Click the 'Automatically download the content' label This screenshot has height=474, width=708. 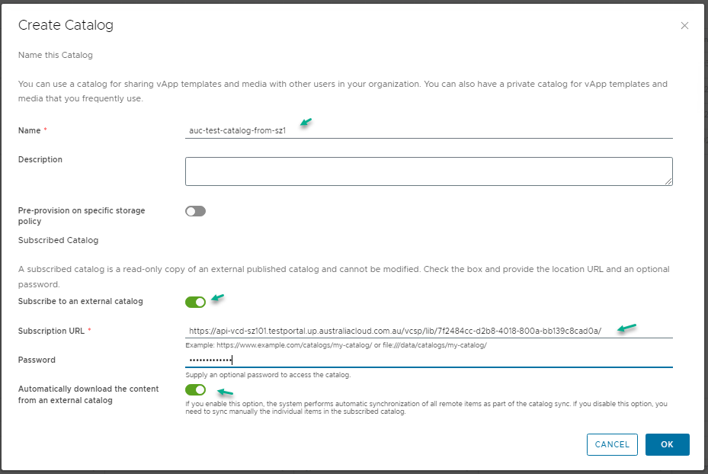pyautogui.click(x=88, y=395)
